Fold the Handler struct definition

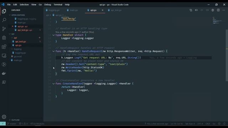pos(53,35)
